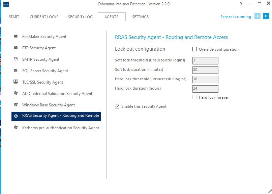The width and height of the screenshot is (272, 194).
Task: Select SMTP Security Agent in list
Action: tap(41, 59)
